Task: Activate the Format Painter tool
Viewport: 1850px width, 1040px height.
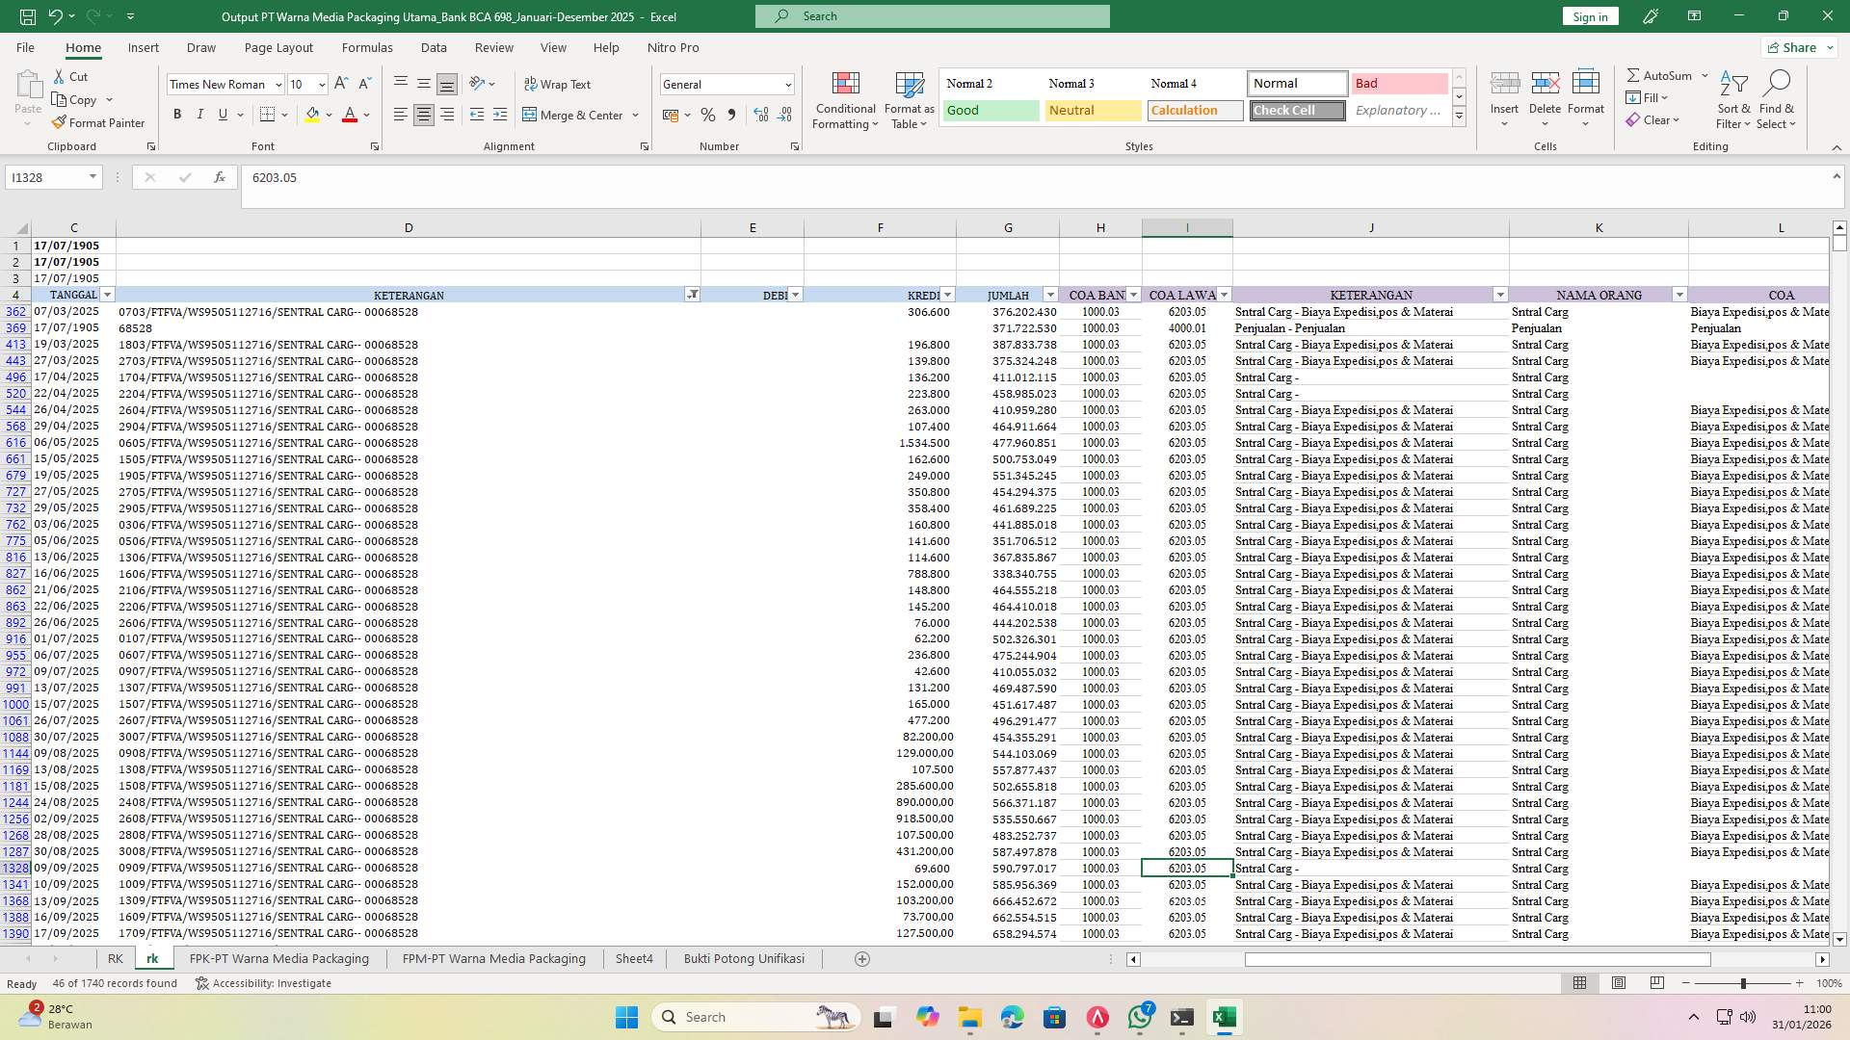Action: pos(99,122)
